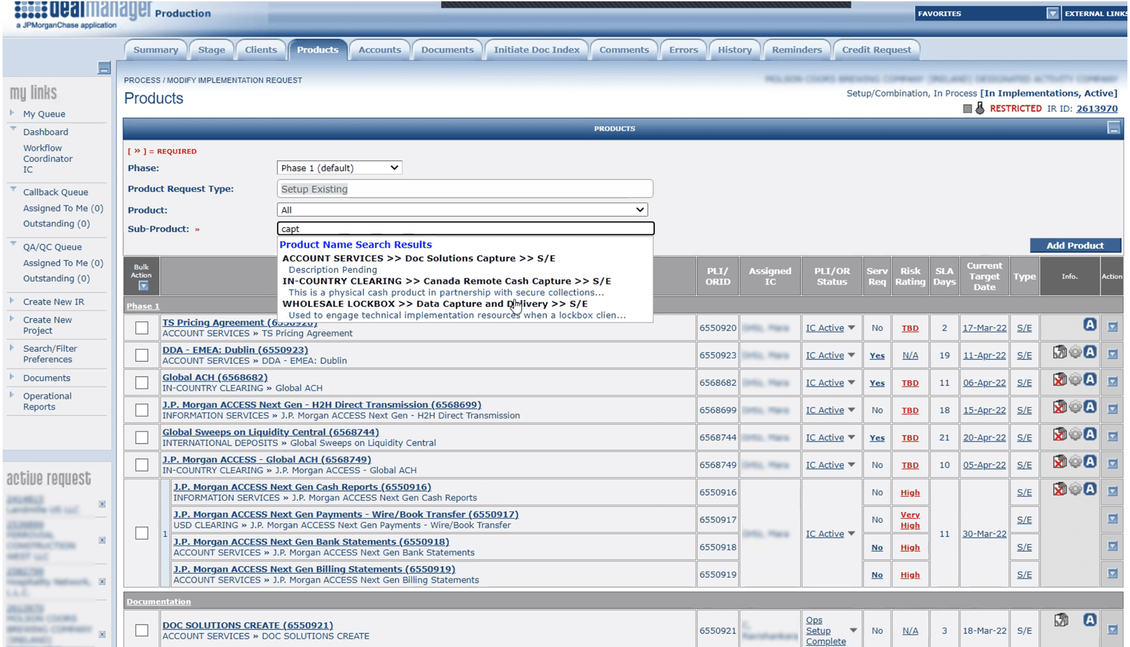Image resolution: width=1130 pixels, height=647 pixels.
Task: Click the Sub-Product search field
Action: click(x=465, y=229)
